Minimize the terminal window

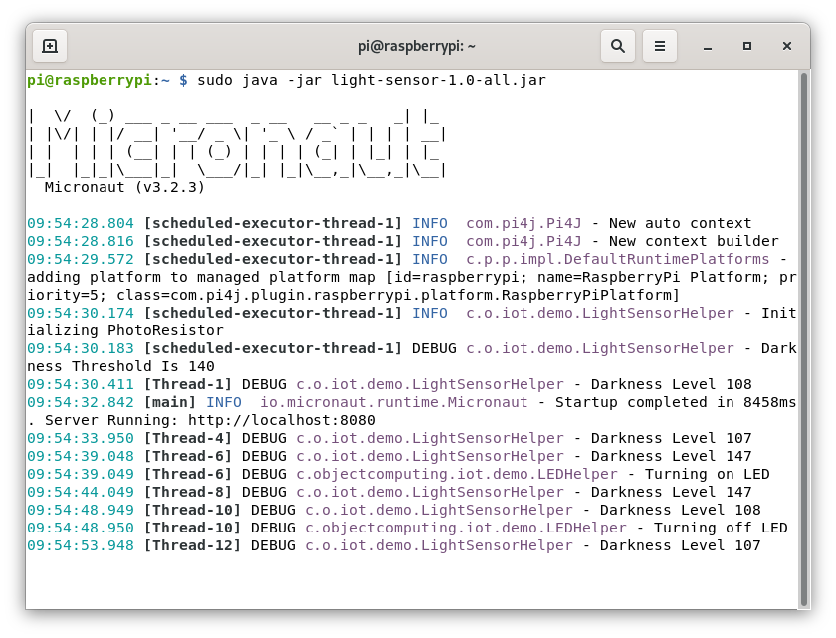[x=708, y=47]
